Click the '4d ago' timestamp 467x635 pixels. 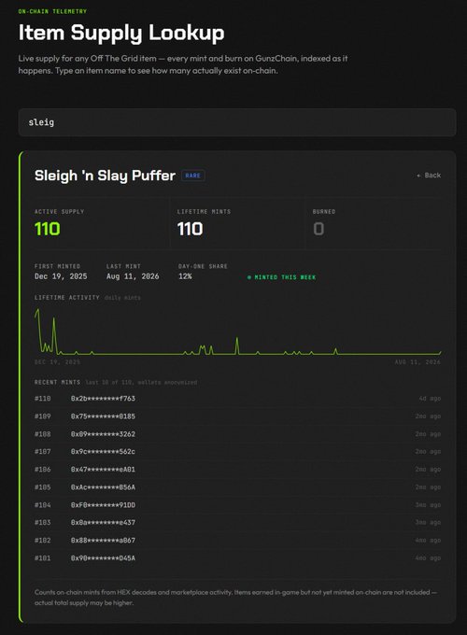click(x=430, y=399)
